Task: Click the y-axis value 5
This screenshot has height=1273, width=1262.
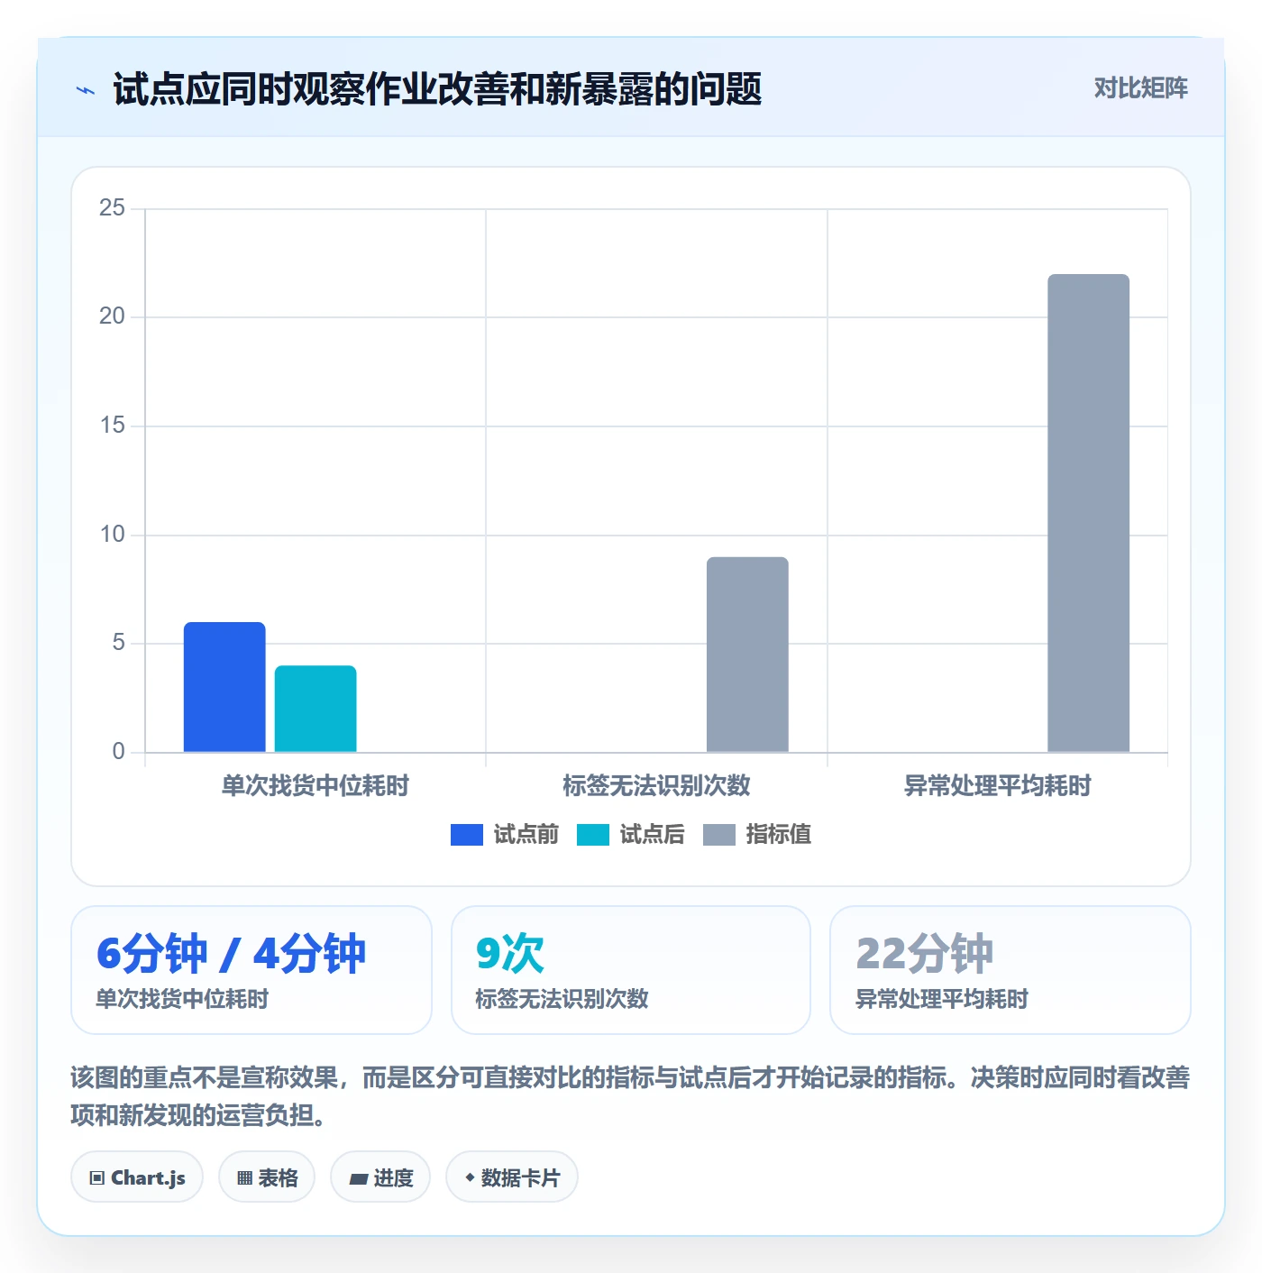Action: click(119, 643)
